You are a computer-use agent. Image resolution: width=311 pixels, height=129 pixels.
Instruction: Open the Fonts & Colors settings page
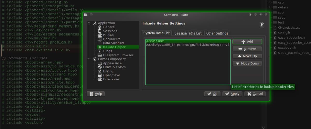114,67
